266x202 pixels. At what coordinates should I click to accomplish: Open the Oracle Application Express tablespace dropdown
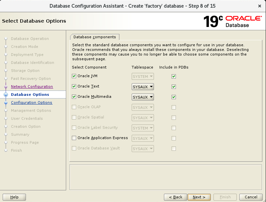[x=143, y=138]
